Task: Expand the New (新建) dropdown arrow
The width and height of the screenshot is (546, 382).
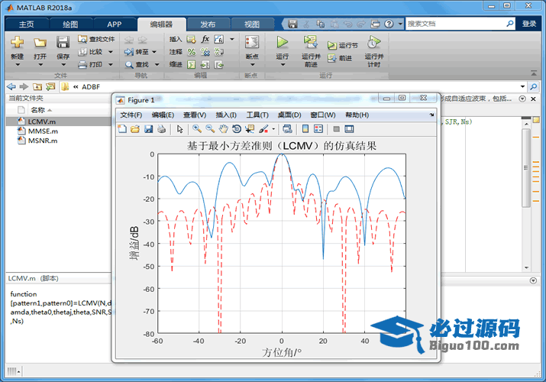Action: click(x=17, y=65)
